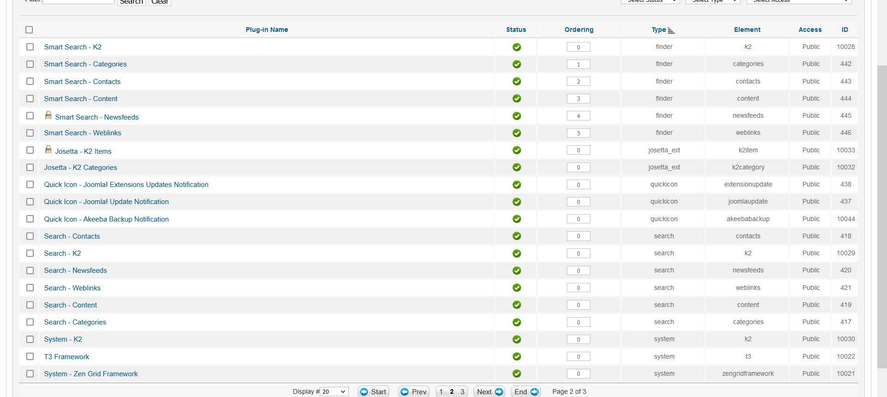
Task: Sort by the Ordering column header
Action: pyautogui.click(x=579, y=30)
